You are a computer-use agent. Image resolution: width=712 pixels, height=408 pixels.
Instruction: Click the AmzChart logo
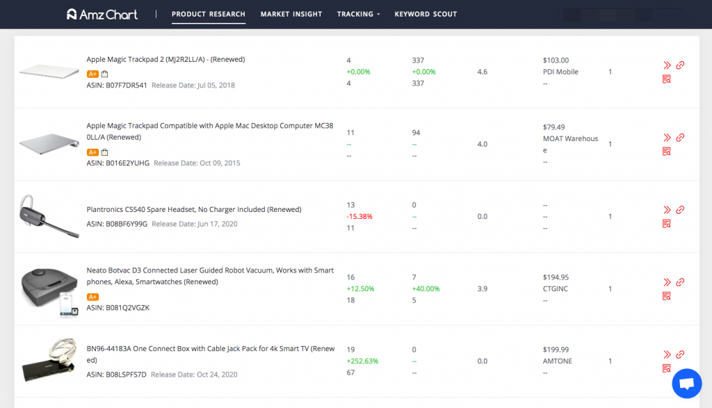[x=102, y=15]
